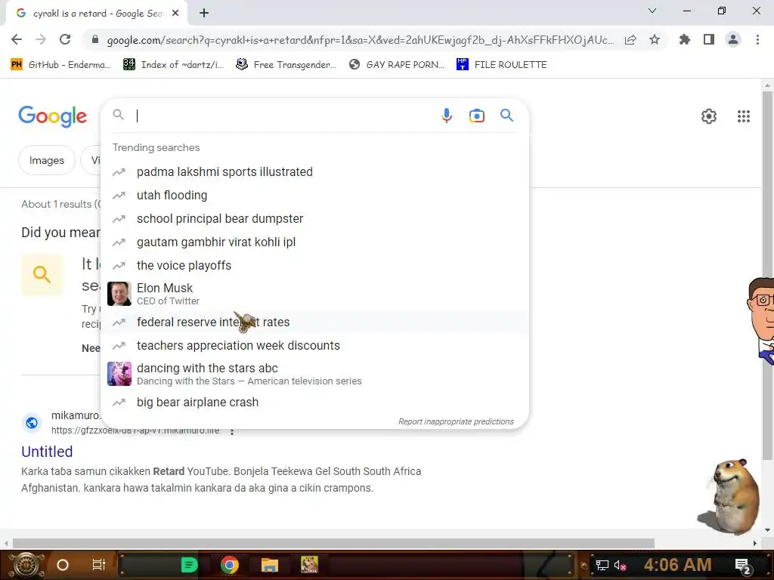Open the Extensions puzzle icon
Screen dimensions: 774x580
685,39
